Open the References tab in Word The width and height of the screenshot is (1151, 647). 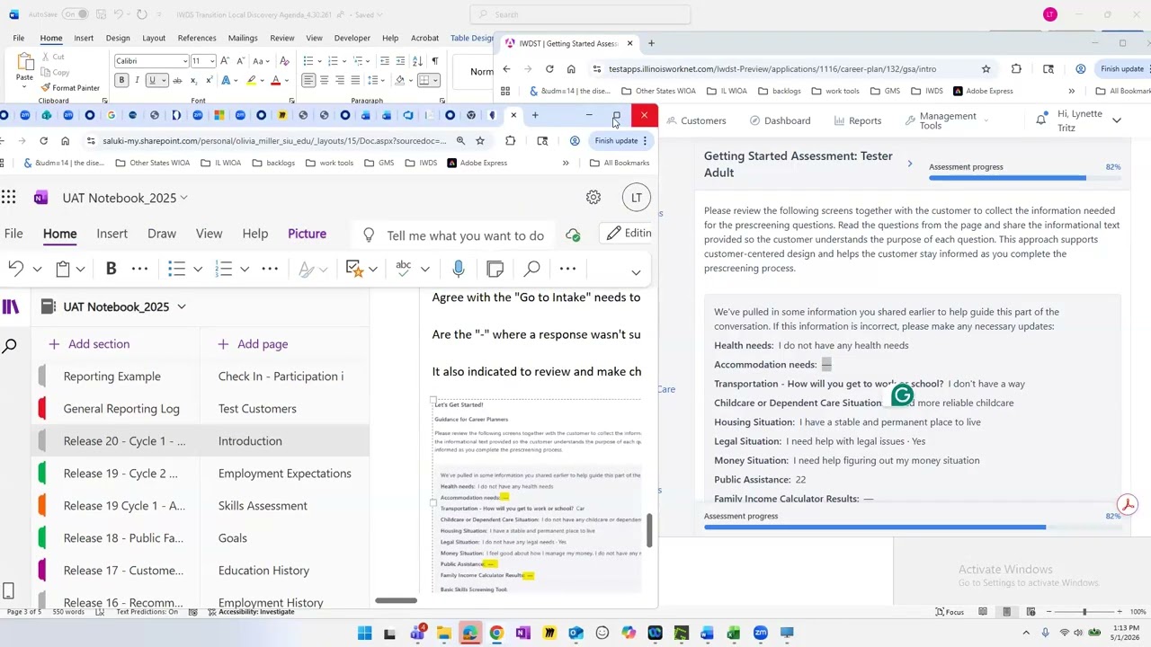coord(197,38)
